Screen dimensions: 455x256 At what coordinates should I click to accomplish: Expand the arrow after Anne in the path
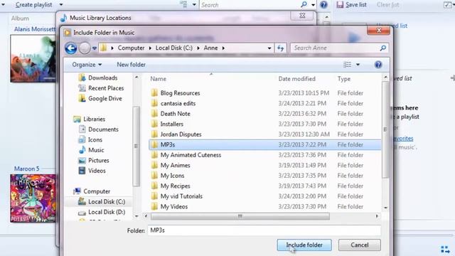(223, 48)
